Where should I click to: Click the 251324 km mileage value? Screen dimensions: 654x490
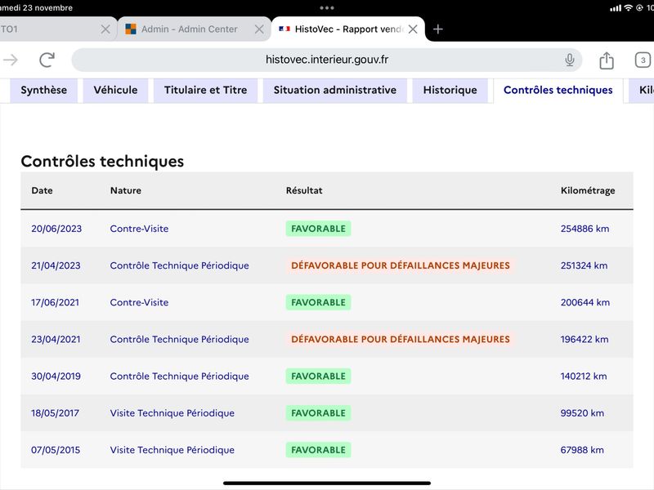tap(584, 265)
